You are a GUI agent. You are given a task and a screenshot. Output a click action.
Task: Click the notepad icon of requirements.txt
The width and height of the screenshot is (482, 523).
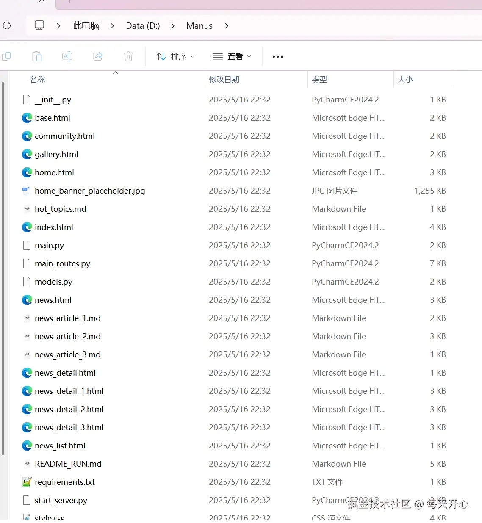tap(27, 482)
